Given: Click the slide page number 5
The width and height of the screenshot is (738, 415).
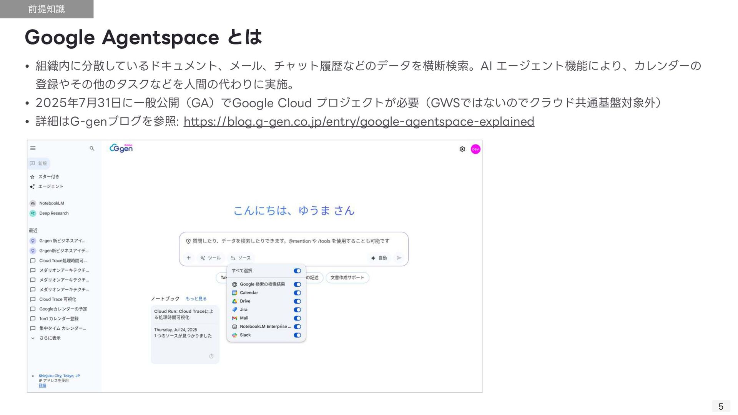Looking at the screenshot, I should (721, 407).
